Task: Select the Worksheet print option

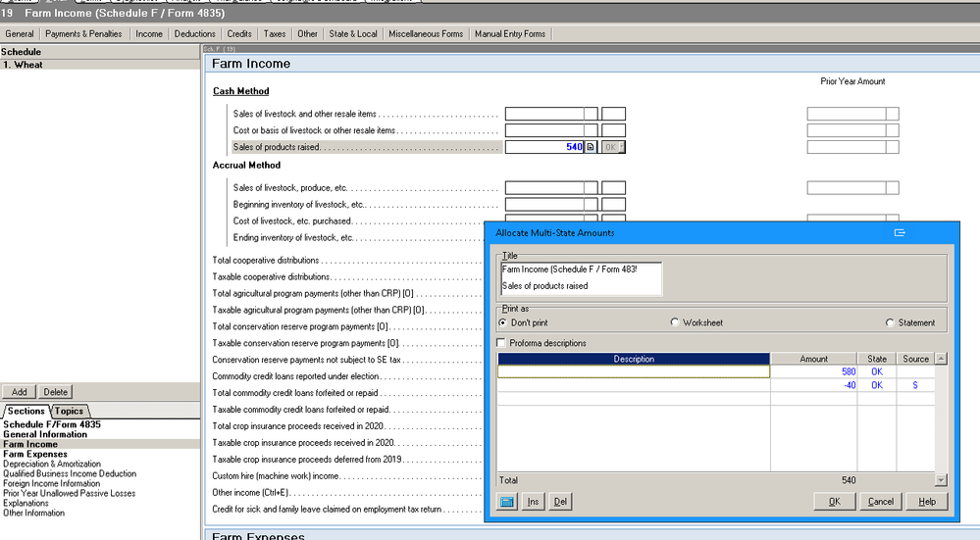Action: coord(674,322)
